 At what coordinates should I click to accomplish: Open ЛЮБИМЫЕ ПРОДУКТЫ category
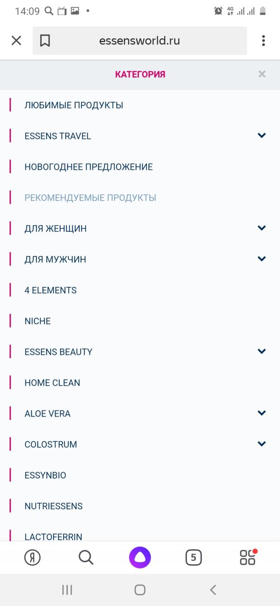point(74,105)
